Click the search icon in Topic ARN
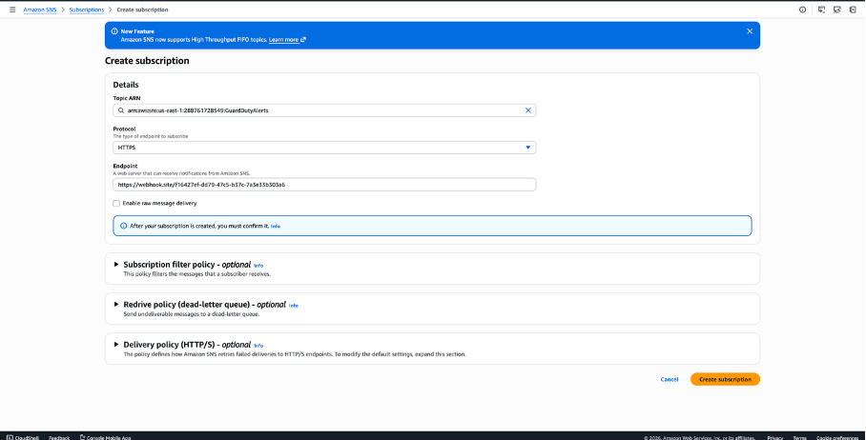 tap(121, 110)
